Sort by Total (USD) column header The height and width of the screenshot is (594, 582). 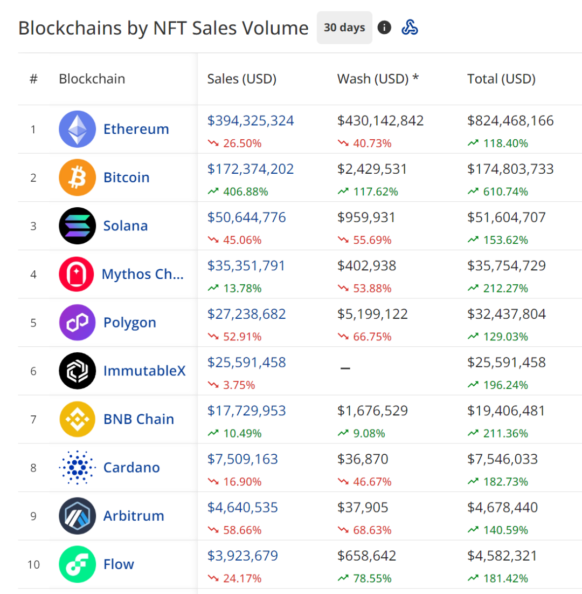click(x=501, y=79)
